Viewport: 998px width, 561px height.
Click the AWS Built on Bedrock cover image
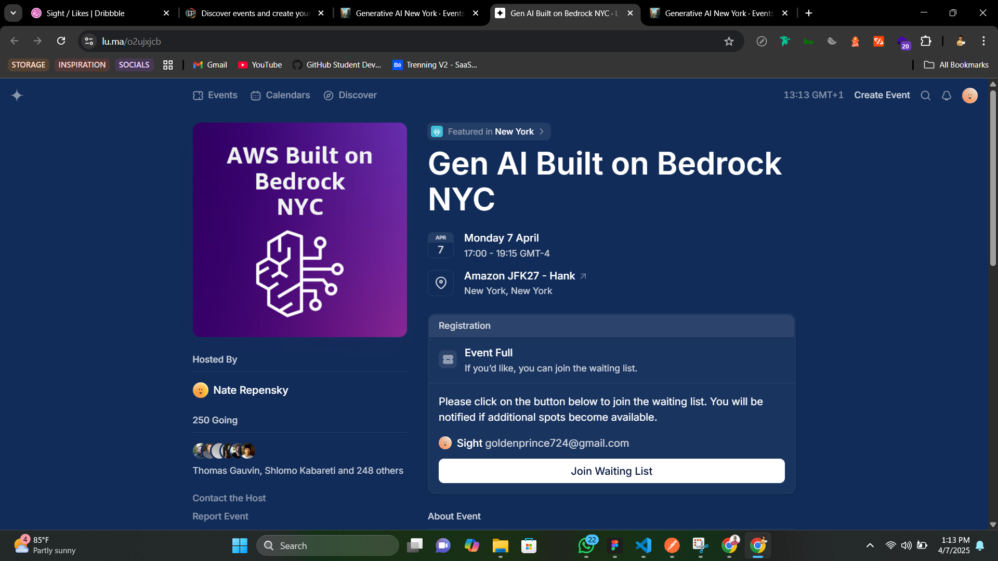pyautogui.click(x=300, y=230)
